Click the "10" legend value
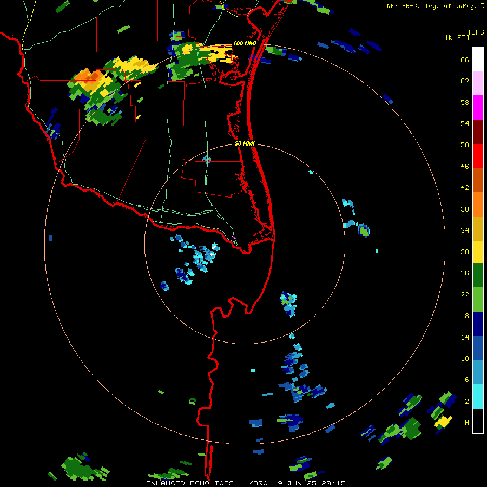This screenshot has width=487, height=487. pyautogui.click(x=465, y=359)
